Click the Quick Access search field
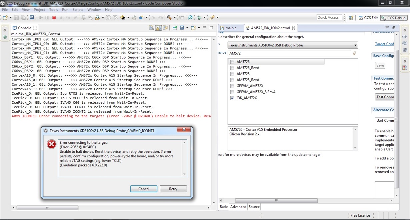 [330, 17]
